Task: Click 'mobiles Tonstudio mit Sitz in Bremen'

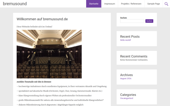Action: [x=34, y=82]
